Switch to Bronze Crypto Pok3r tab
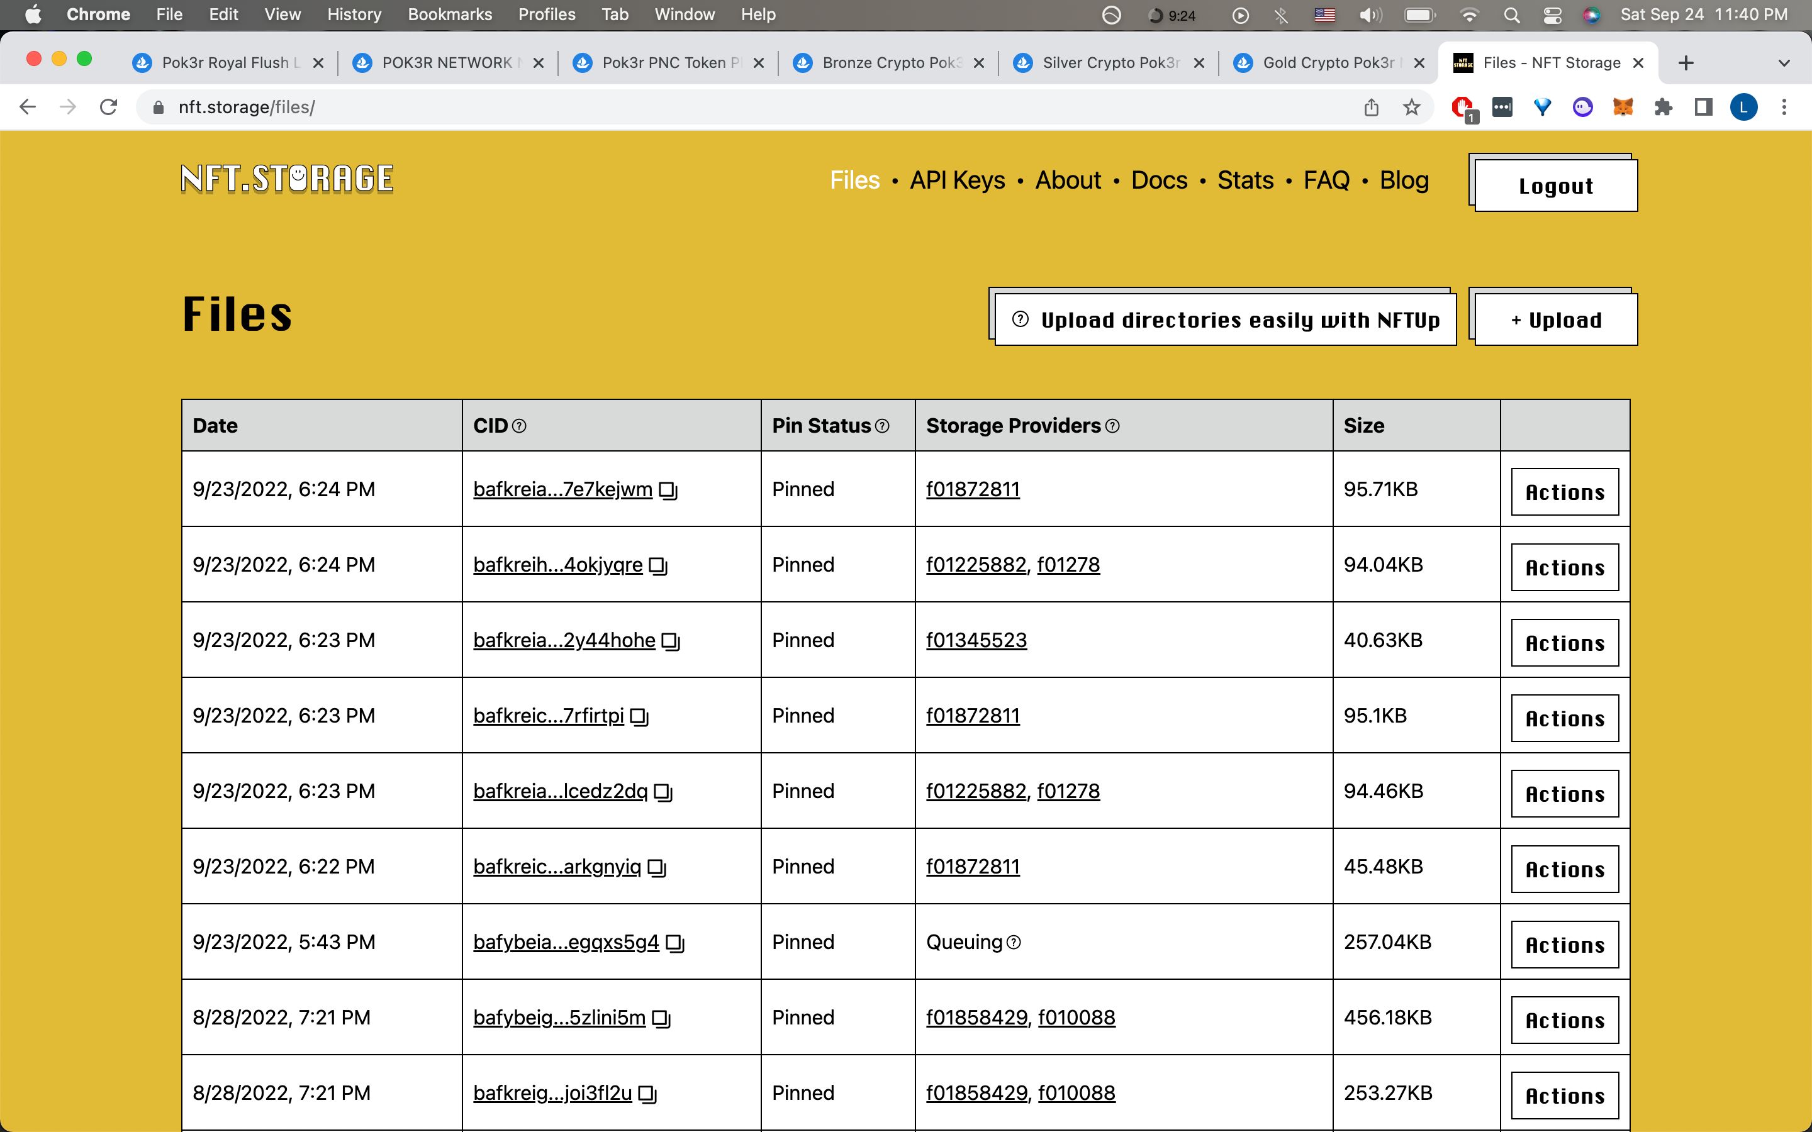Screen dimensions: 1812x1132 (x=887, y=63)
